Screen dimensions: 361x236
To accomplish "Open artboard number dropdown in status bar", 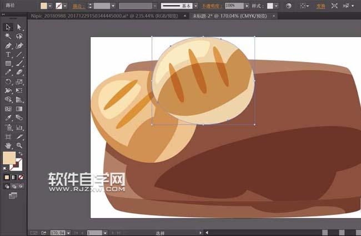I will coord(105,233).
